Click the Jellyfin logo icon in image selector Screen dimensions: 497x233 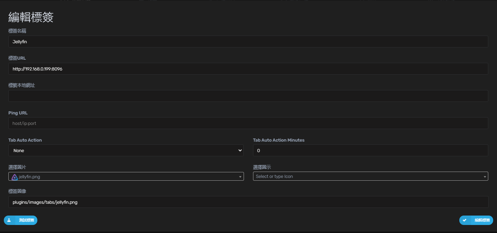(15, 177)
